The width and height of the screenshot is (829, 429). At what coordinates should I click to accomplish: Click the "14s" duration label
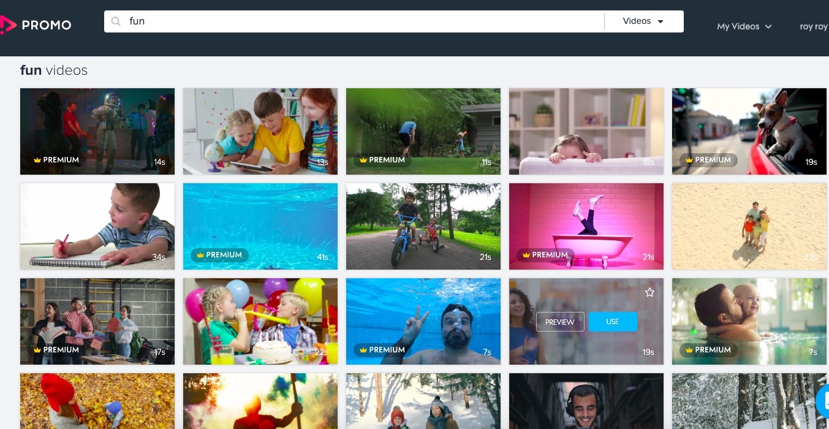click(159, 162)
